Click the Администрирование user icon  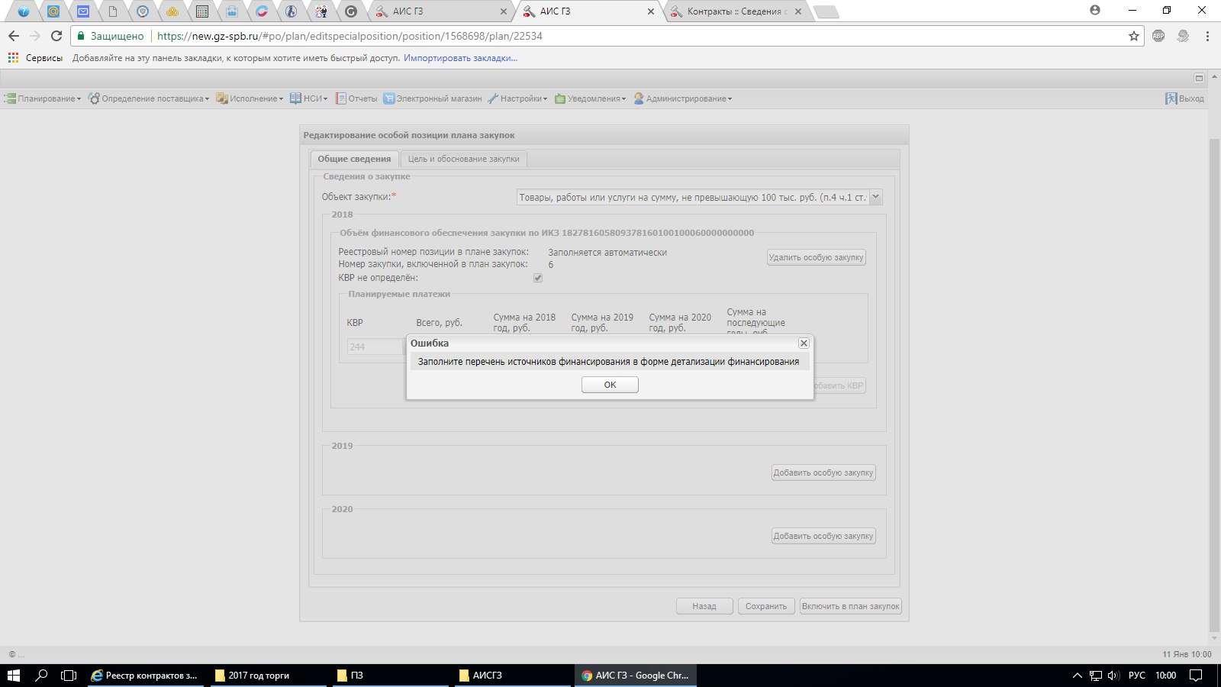click(639, 98)
